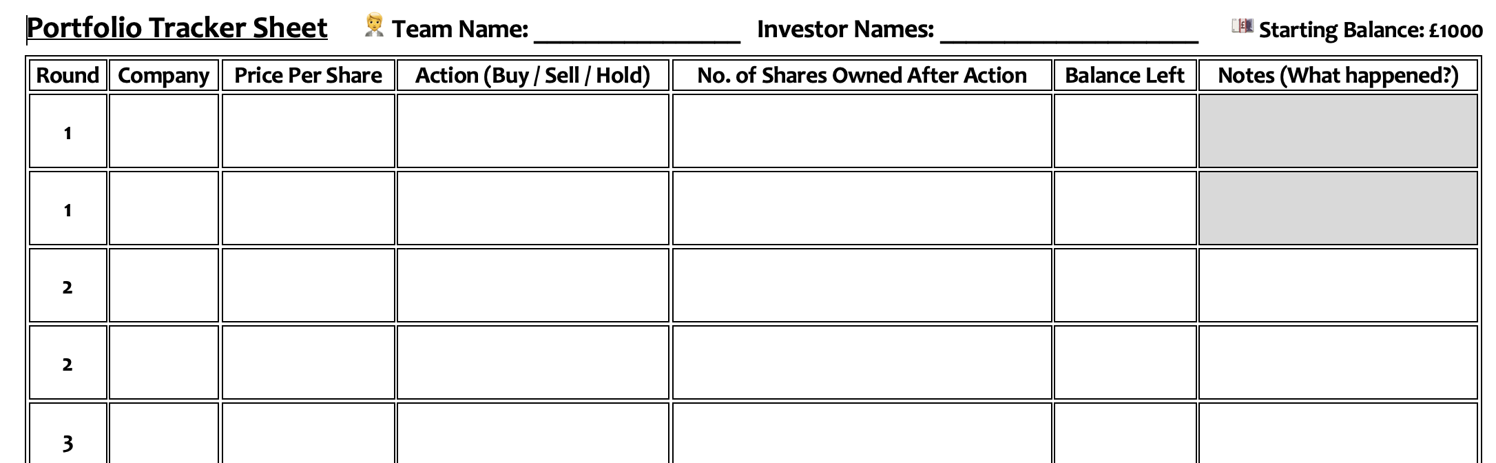Select the Price Per Share header cell
The height and width of the screenshot is (463, 1496).
(x=309, y=75)
